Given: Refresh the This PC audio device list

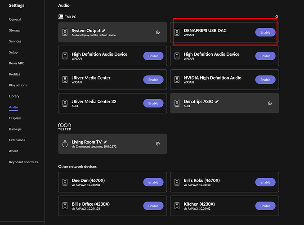Looking at the screenshot, I should pos(277,17).
